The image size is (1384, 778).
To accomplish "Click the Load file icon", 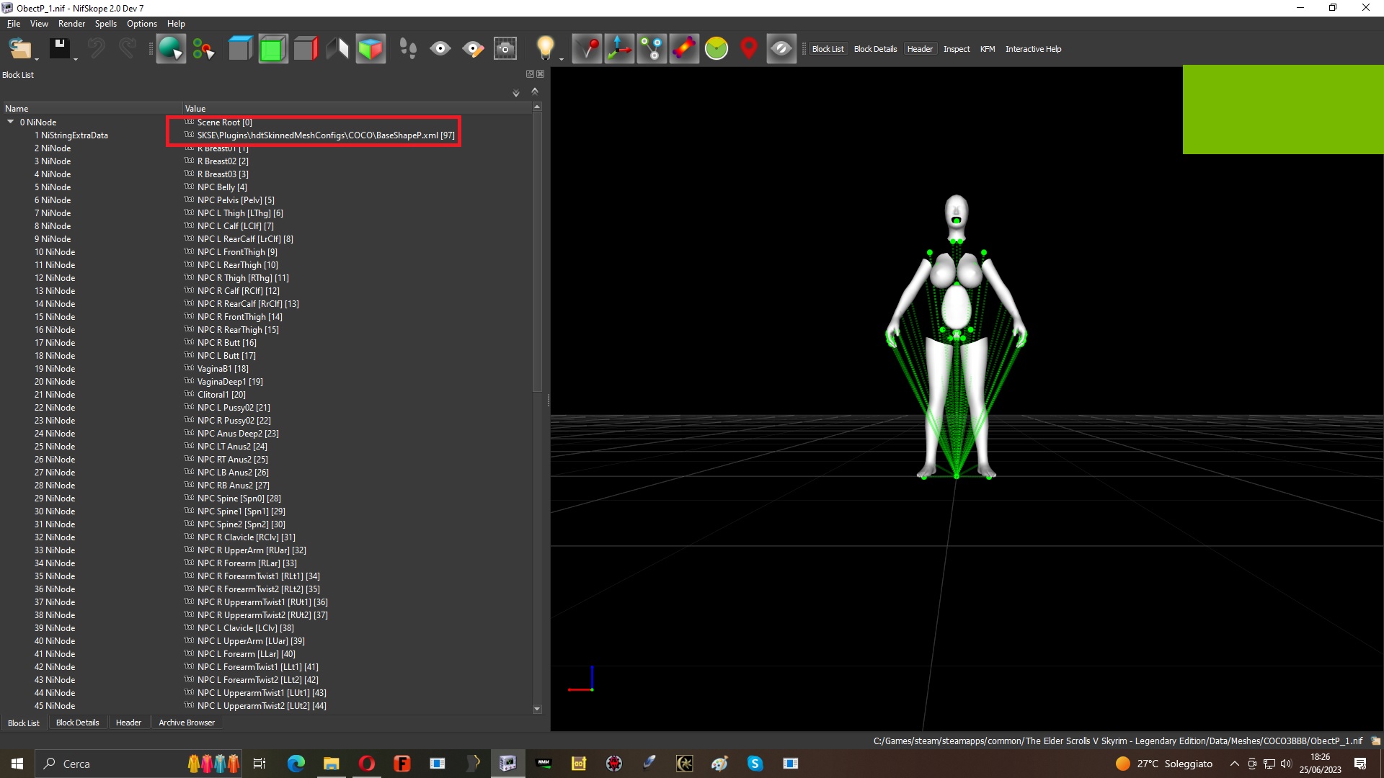I will coord(19,49).
